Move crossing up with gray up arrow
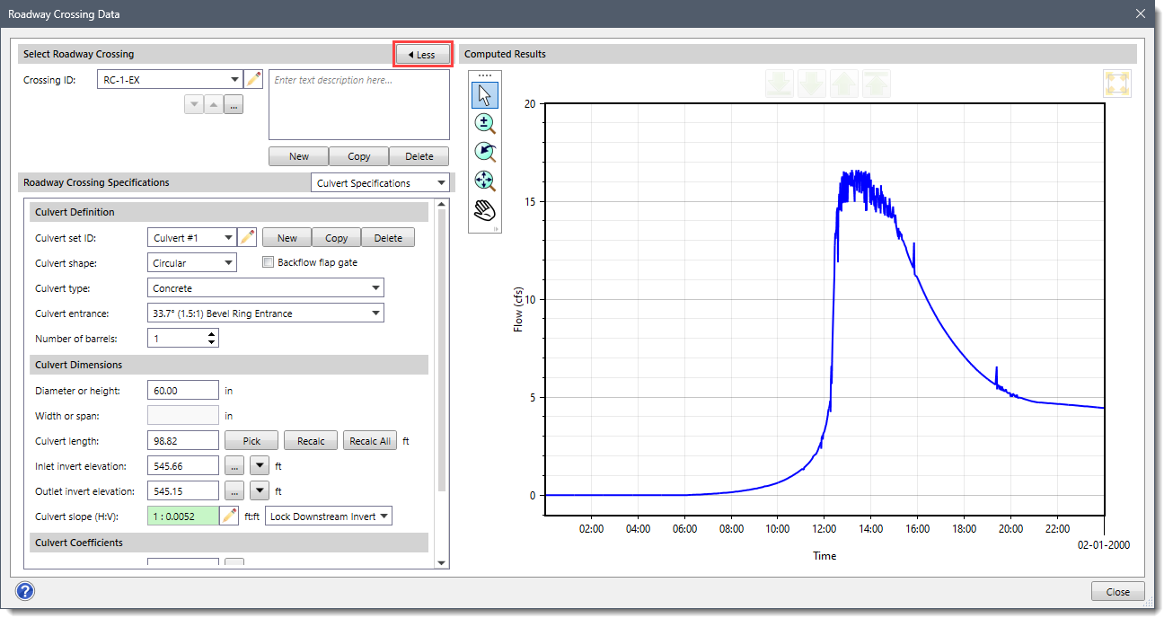This screenshot has height=618, width=1164. click(214, 105)
